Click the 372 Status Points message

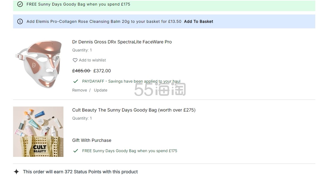click(x=80, y=172)
